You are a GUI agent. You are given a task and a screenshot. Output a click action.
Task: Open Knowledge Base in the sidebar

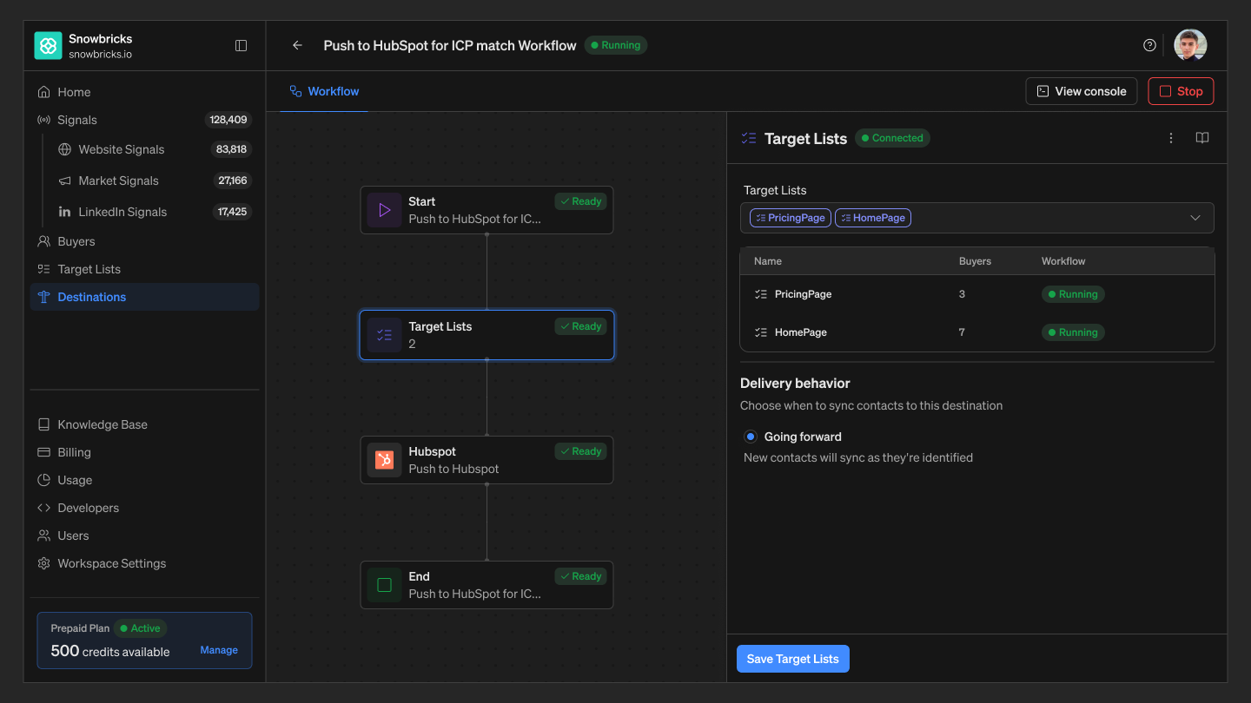coord(144,424)
